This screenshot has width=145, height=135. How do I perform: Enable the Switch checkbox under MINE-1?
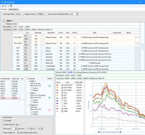pyautogui.click(x=31, y=88)
